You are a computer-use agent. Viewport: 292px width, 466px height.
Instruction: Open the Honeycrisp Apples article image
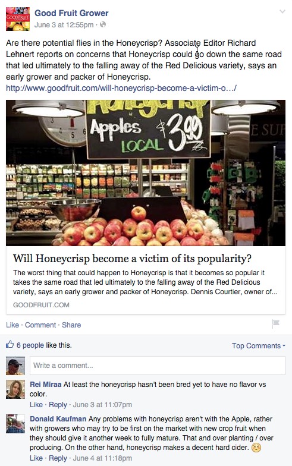click(x=146, y=172)
